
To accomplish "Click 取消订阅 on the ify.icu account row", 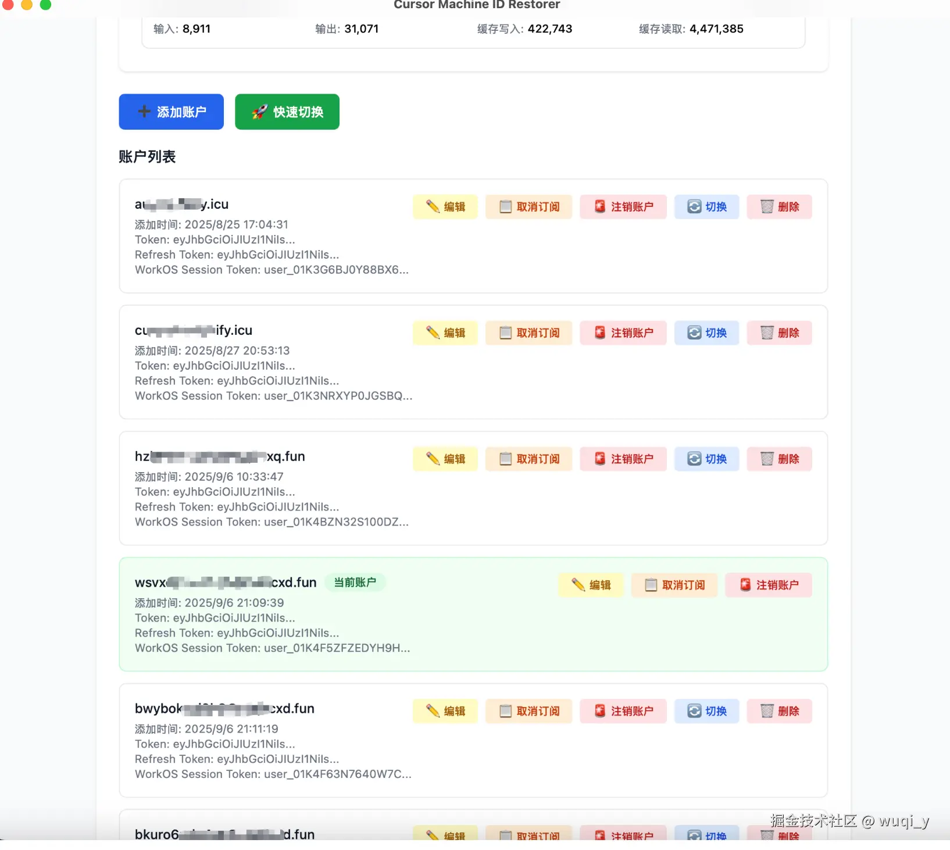I will pos(529,333).
